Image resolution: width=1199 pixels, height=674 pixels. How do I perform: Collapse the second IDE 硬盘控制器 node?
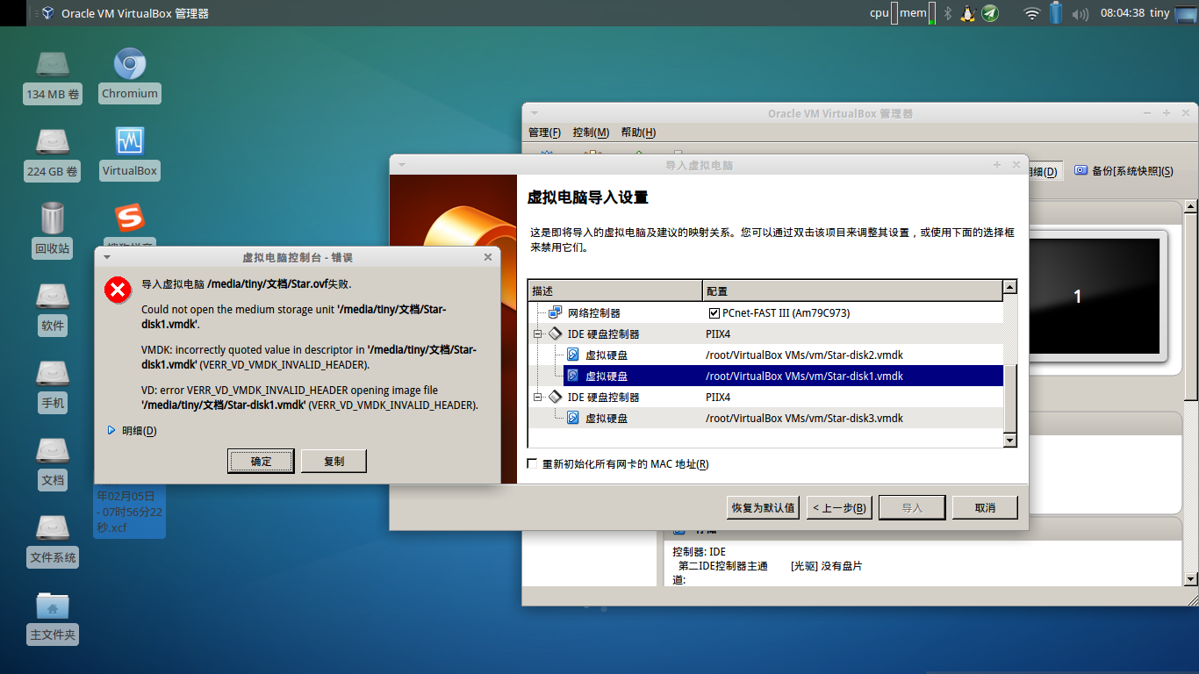pyautogui.click(x=537, y=398)
